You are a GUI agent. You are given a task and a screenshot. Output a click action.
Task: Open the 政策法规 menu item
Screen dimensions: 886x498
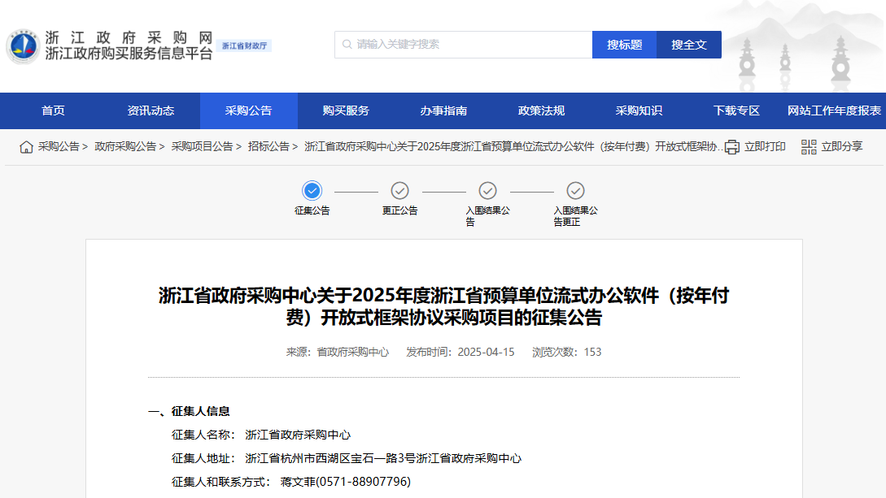click(x=541, y=111)
